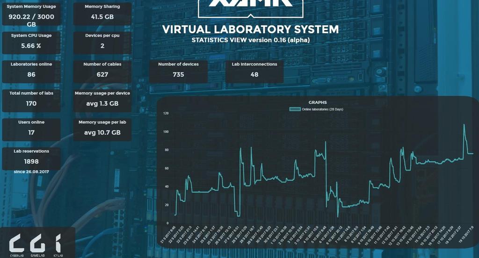Click the Memory usage per lab card
This screenshot has height=258, width=479.
102,130
